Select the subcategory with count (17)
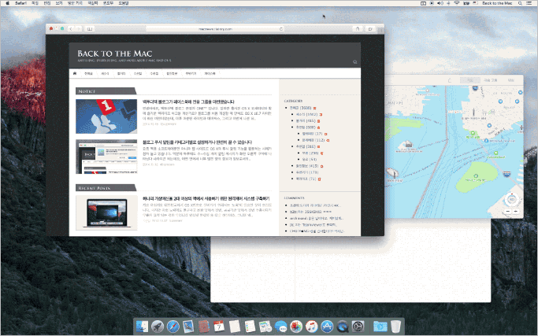 [x=312, y=134]
